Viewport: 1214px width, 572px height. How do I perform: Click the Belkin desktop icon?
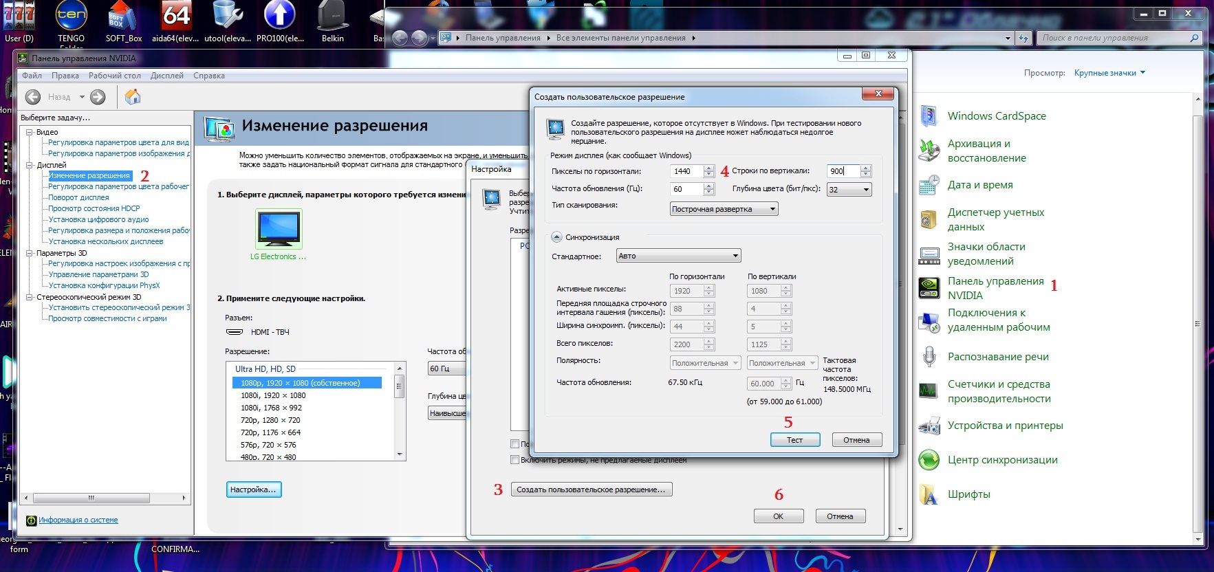point(333,22)
